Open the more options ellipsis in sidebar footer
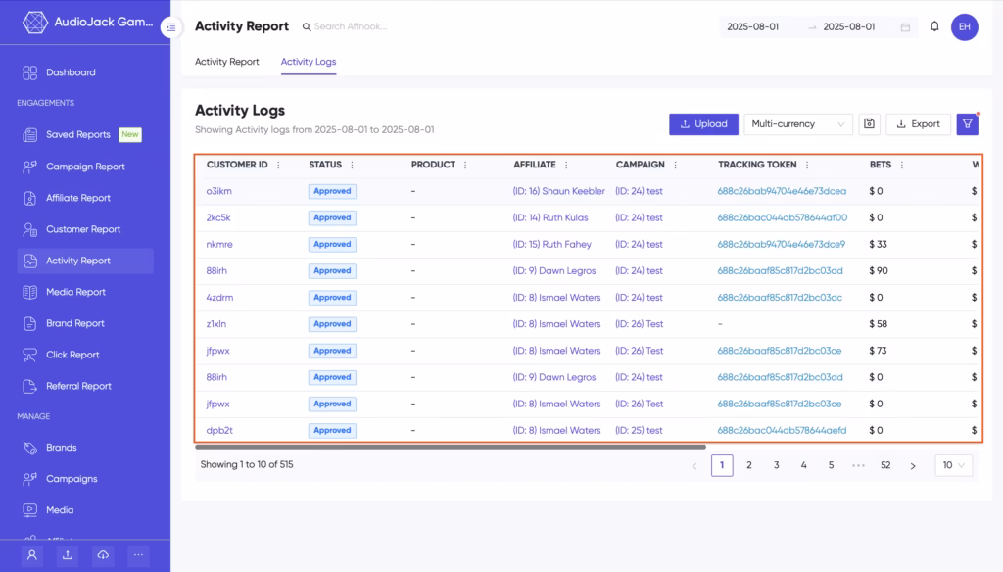1003x572 pixels. point(138,555)
